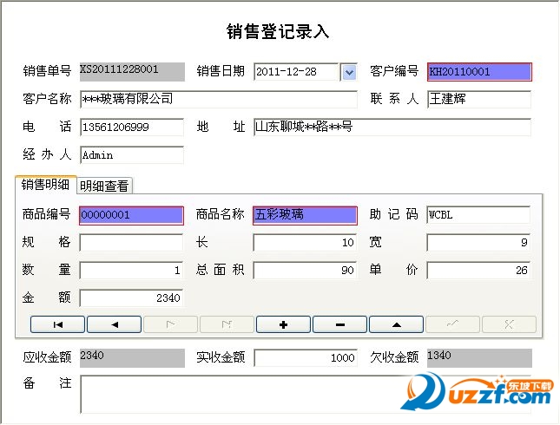The image size is (560, 425).
Task: Go to previous record navigator button
Action: [115, 324]
